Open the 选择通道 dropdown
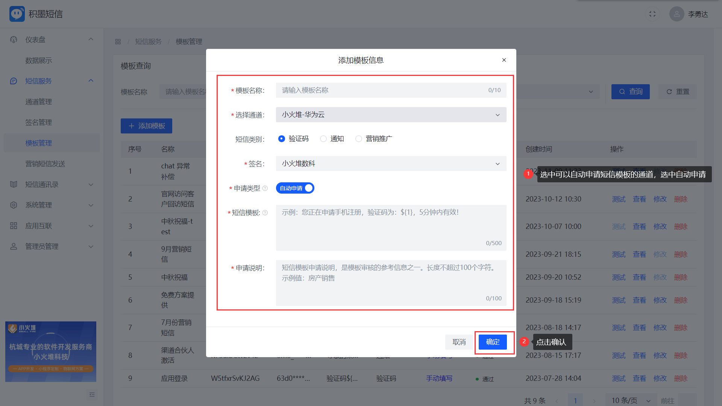This screenshot has height=406, width=722. click(391, 115)
